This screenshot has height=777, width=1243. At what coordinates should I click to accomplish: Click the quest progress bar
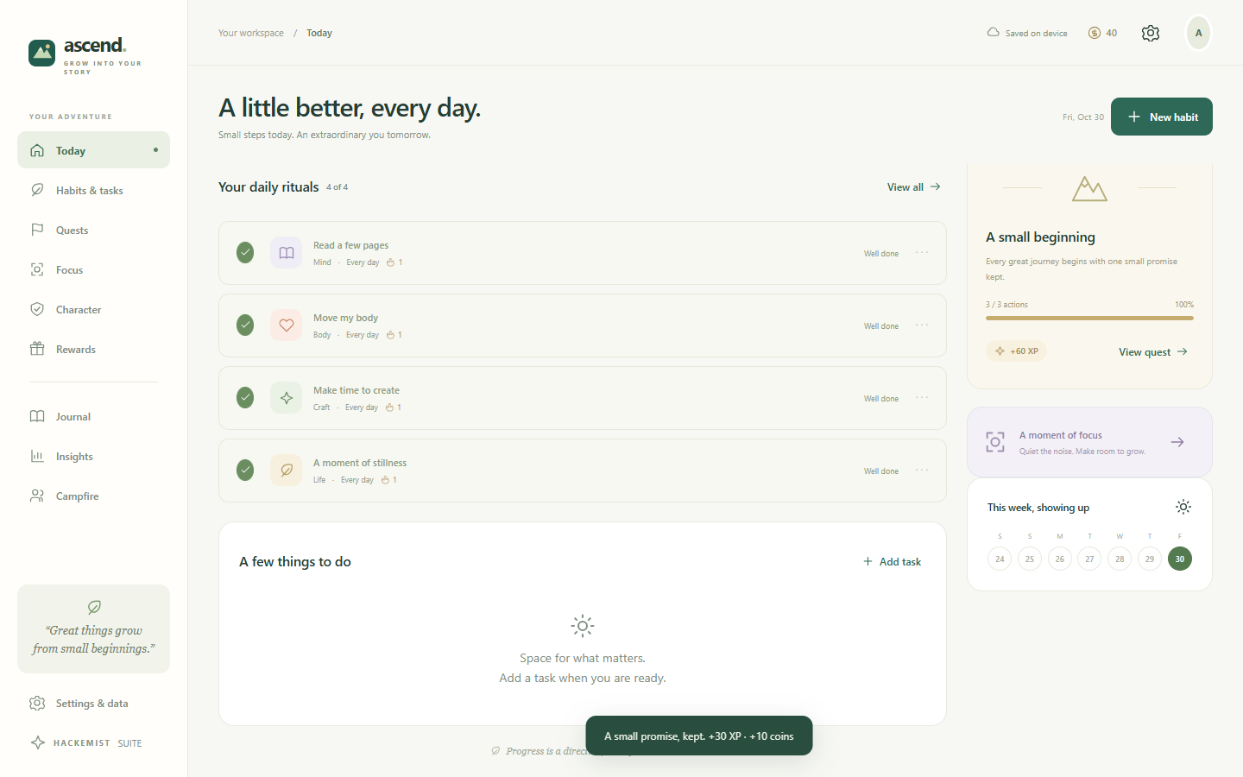[1089, 318]
